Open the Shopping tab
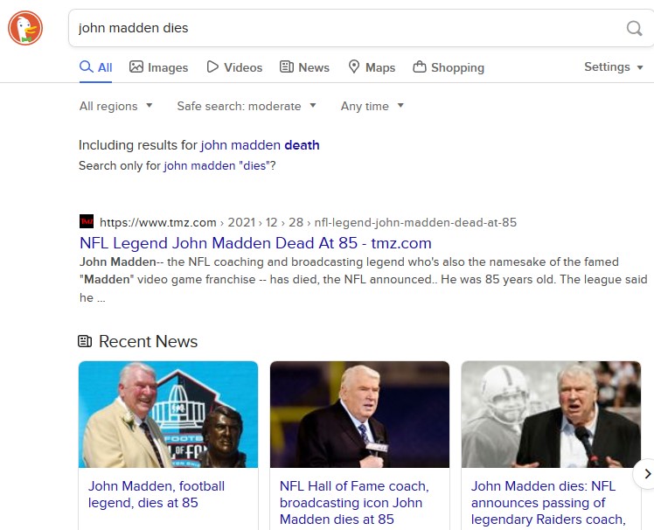 click(449, 67)
